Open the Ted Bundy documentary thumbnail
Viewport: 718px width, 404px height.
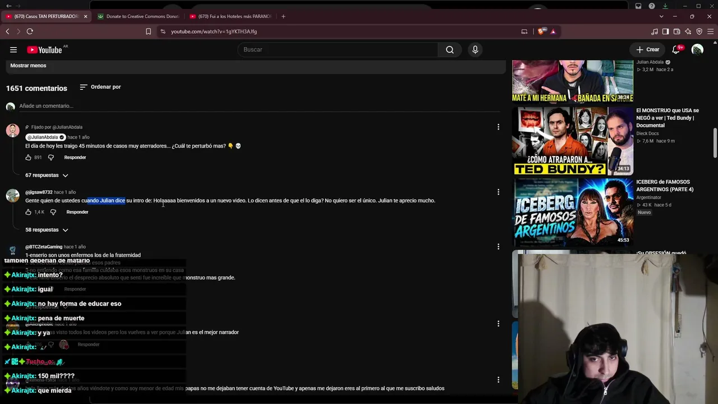click(573, 141)
